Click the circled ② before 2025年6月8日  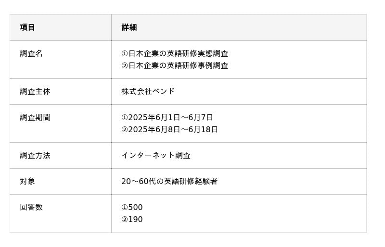[x=125, y=130]
